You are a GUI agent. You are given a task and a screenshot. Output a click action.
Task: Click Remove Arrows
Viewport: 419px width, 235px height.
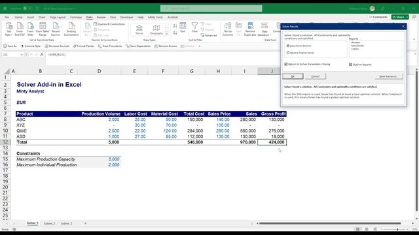click(x=166, y=46)
